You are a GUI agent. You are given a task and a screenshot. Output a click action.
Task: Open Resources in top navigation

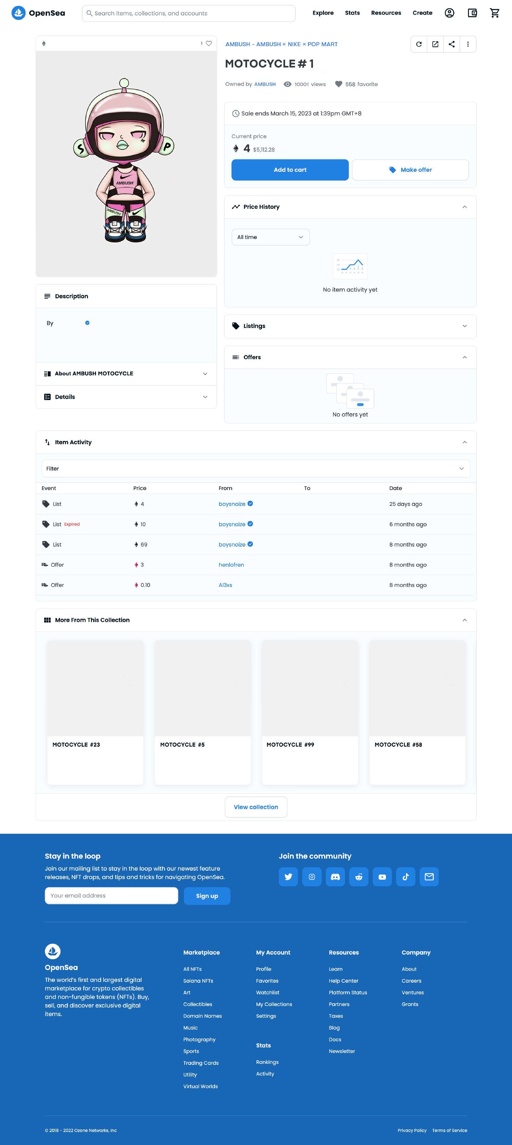(x=386, y=13)
